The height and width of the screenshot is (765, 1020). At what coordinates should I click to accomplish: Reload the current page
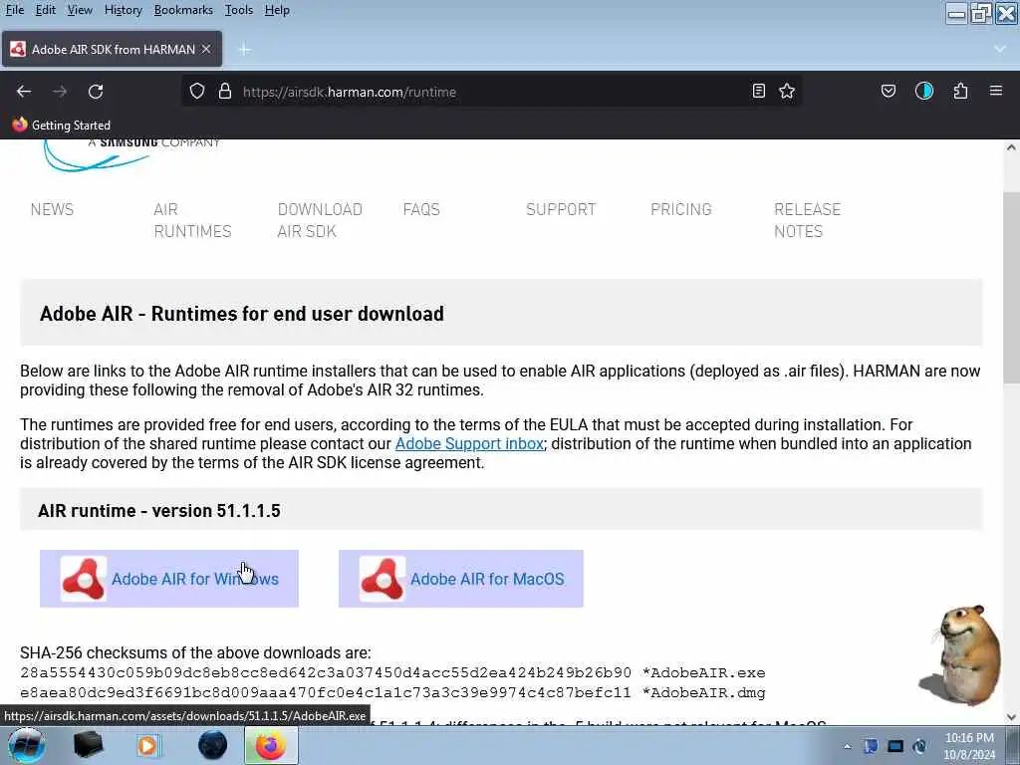tap(96, 92)
